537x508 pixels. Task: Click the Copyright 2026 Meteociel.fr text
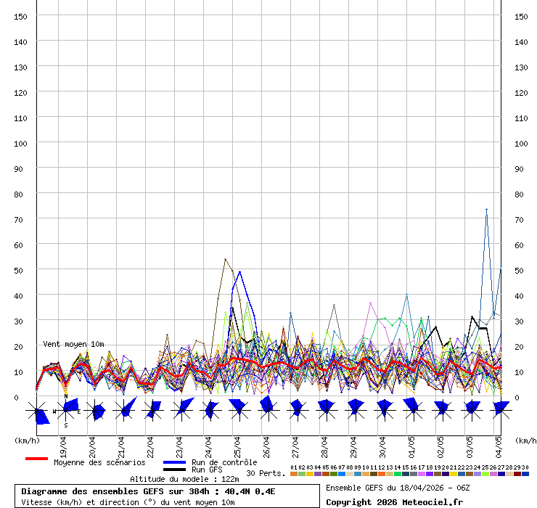[x=394, y=502]
